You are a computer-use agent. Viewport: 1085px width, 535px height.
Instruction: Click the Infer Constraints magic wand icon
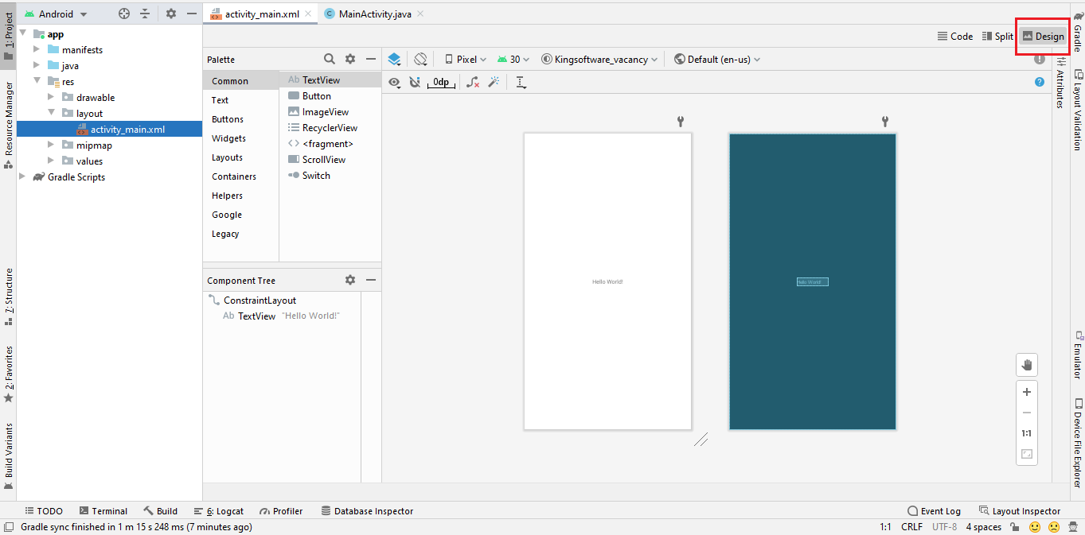tap(494, 82)
